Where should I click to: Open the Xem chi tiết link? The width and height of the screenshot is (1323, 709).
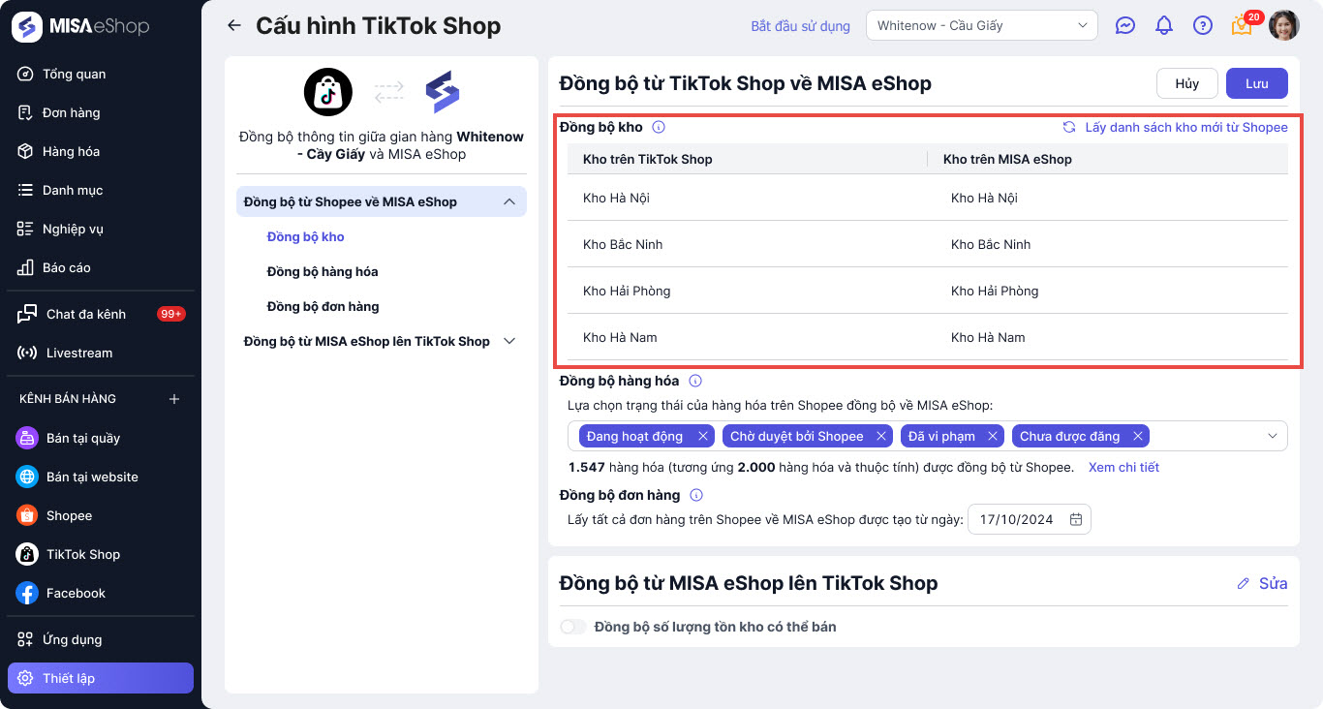(x=1123, y=467)
